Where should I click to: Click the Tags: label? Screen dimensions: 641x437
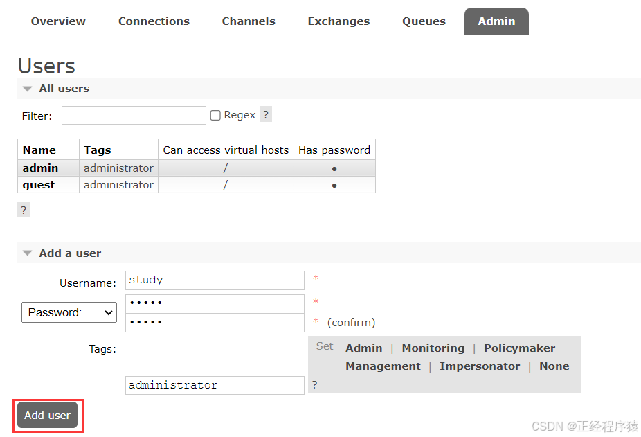click(102, 349)
